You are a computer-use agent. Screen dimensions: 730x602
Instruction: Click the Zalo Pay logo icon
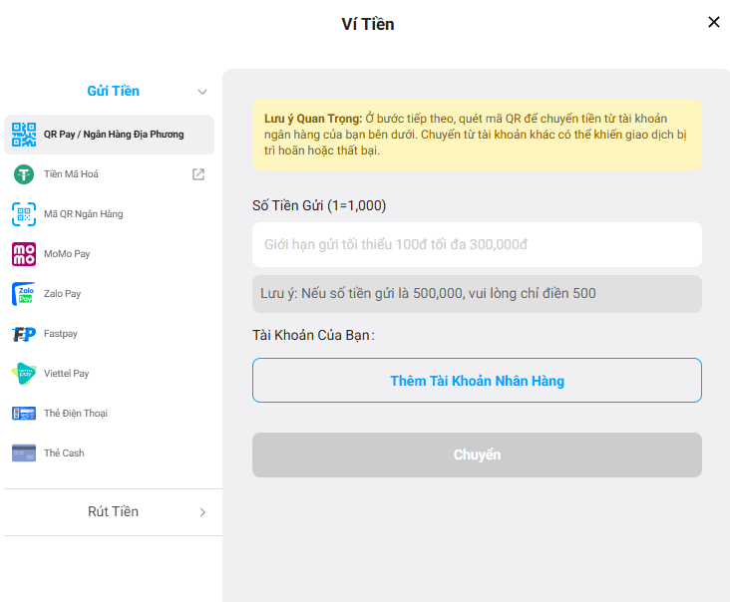click(x=24, y=294)
